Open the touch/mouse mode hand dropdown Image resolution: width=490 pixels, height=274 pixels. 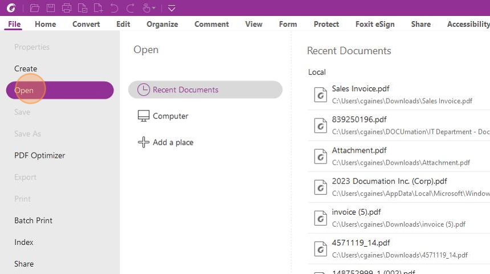149,8
